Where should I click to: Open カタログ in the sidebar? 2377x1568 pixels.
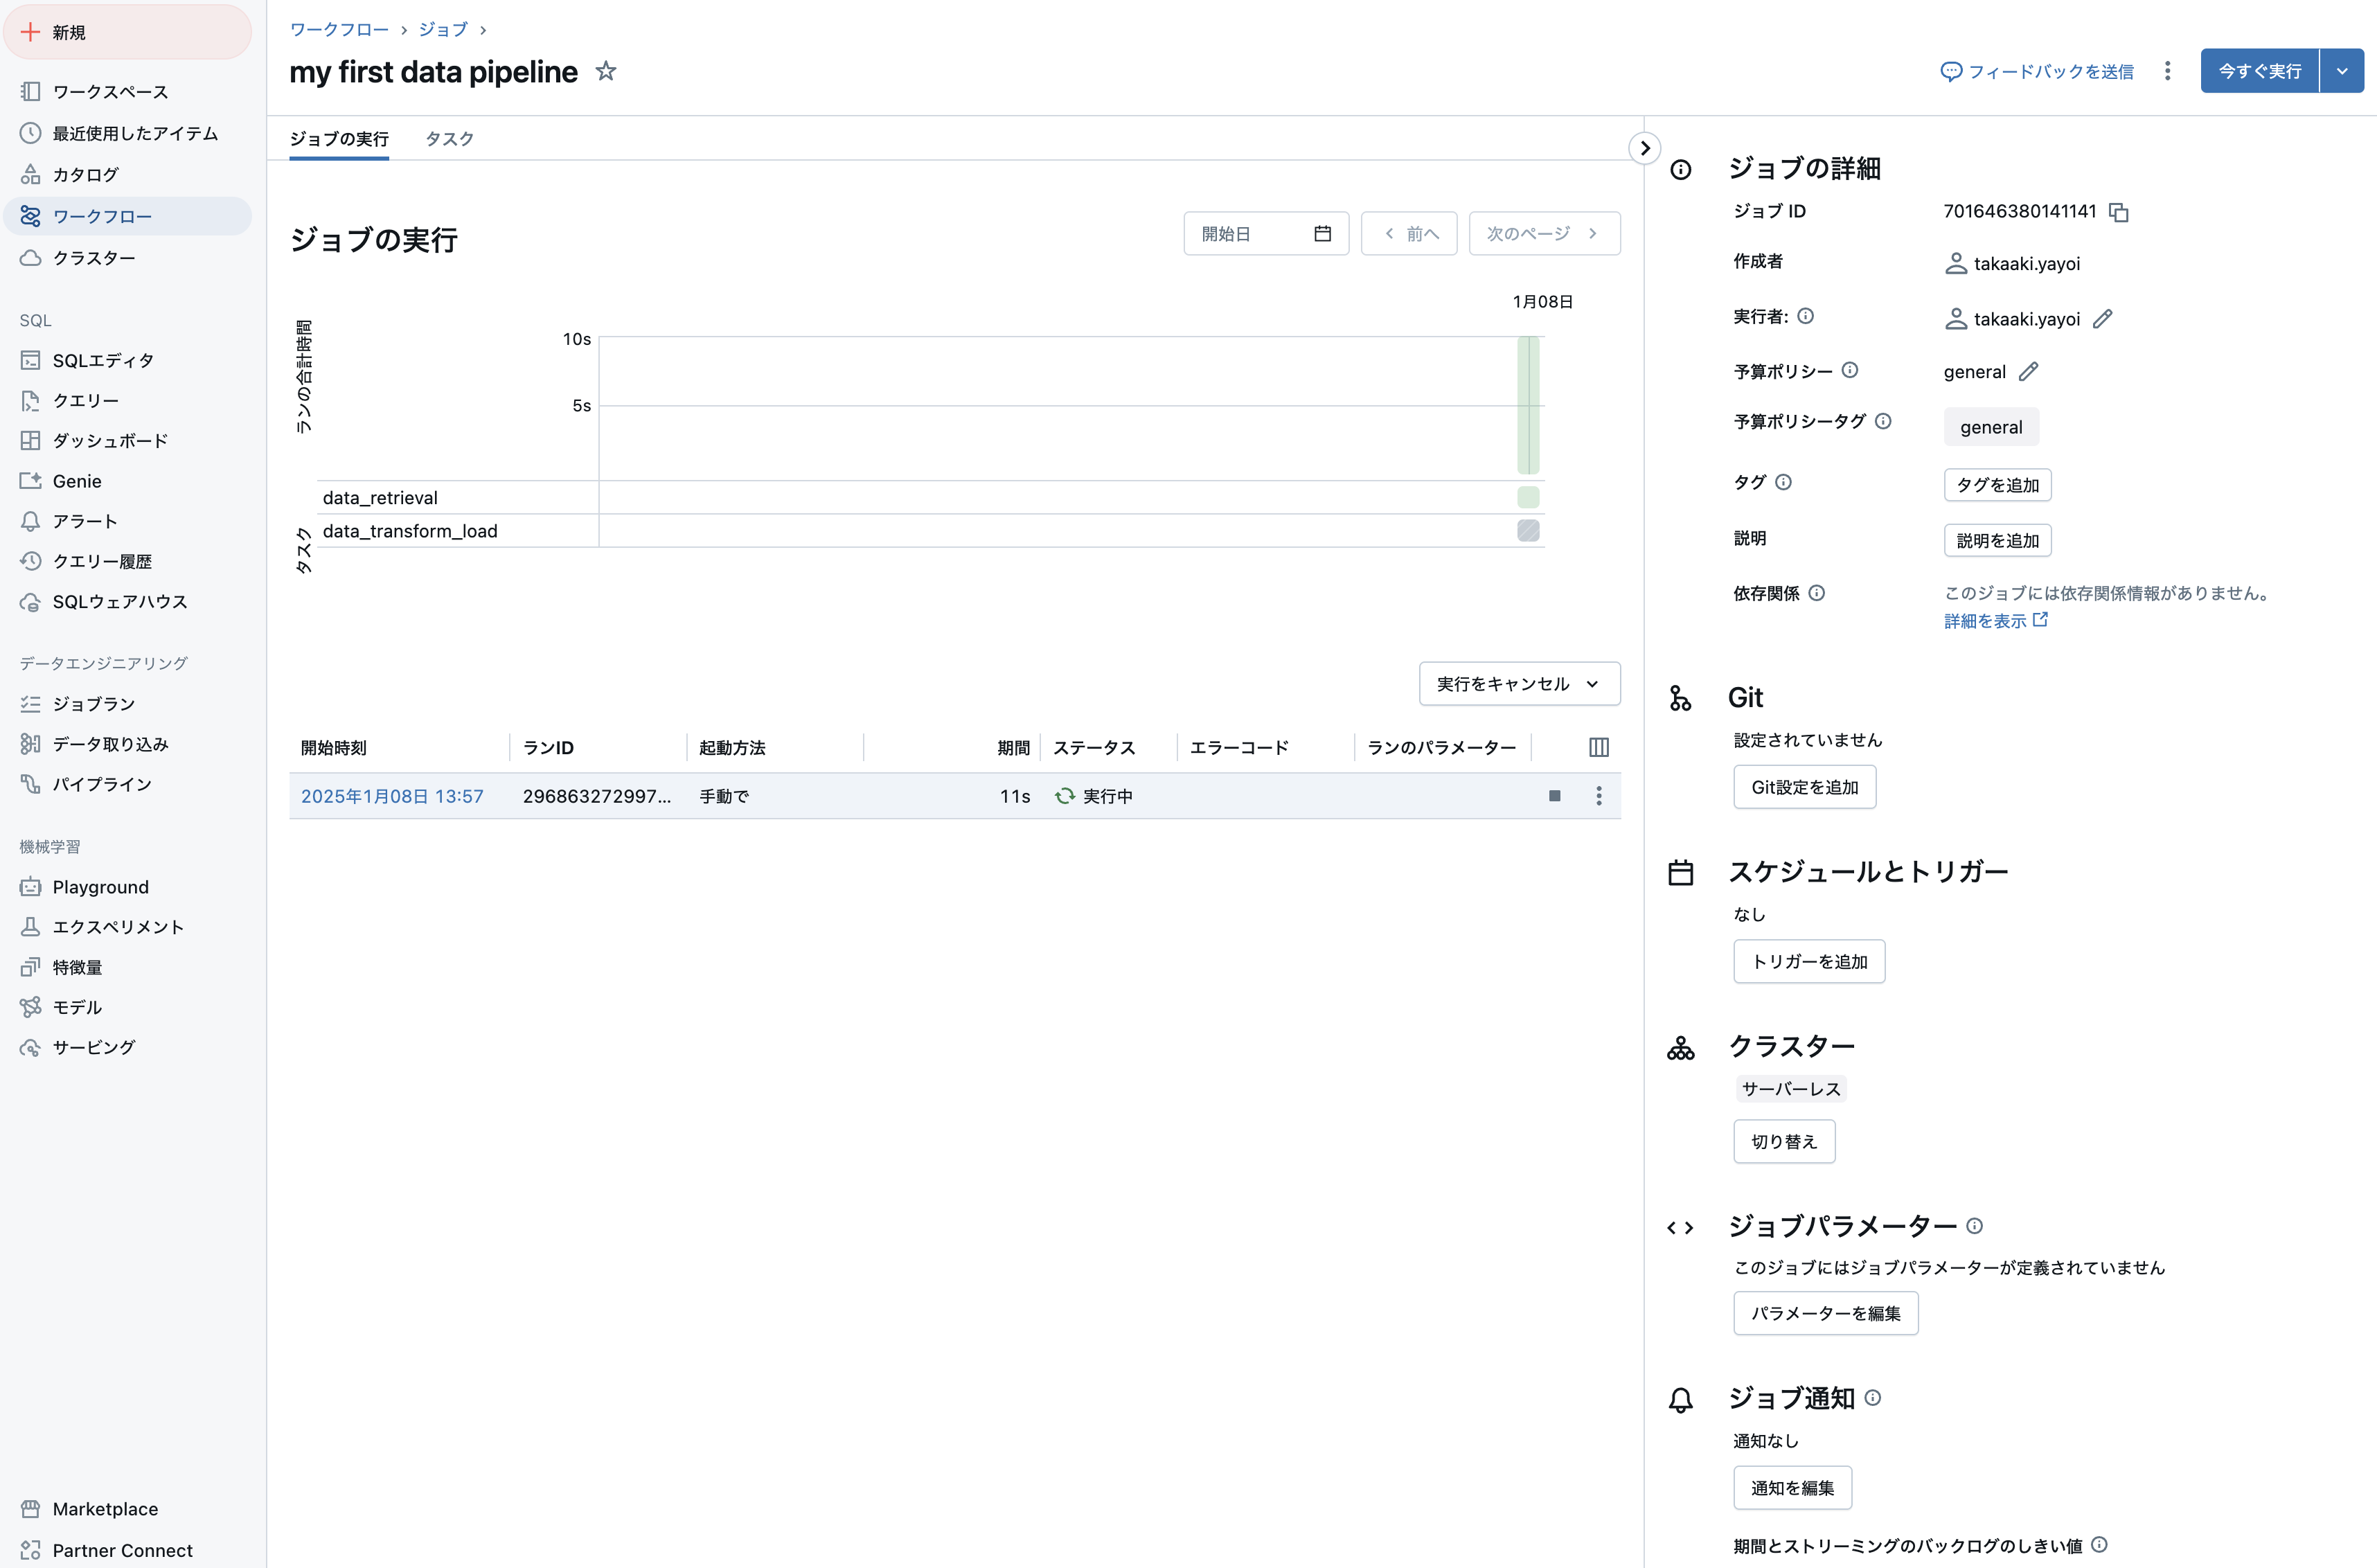click(86, 175)
